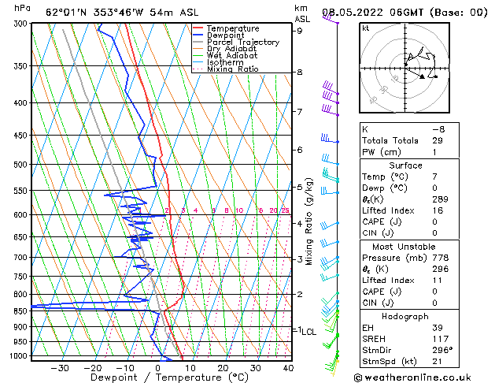Screen dimensions: 495x383
Task: Click the weatheronline.co.uk copyright text
Action: 412,377
